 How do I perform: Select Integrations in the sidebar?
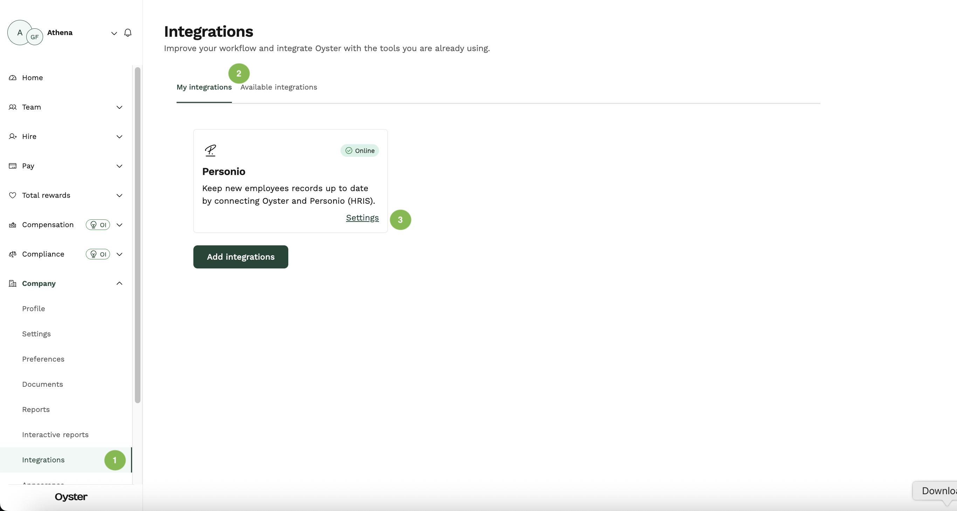66,460
